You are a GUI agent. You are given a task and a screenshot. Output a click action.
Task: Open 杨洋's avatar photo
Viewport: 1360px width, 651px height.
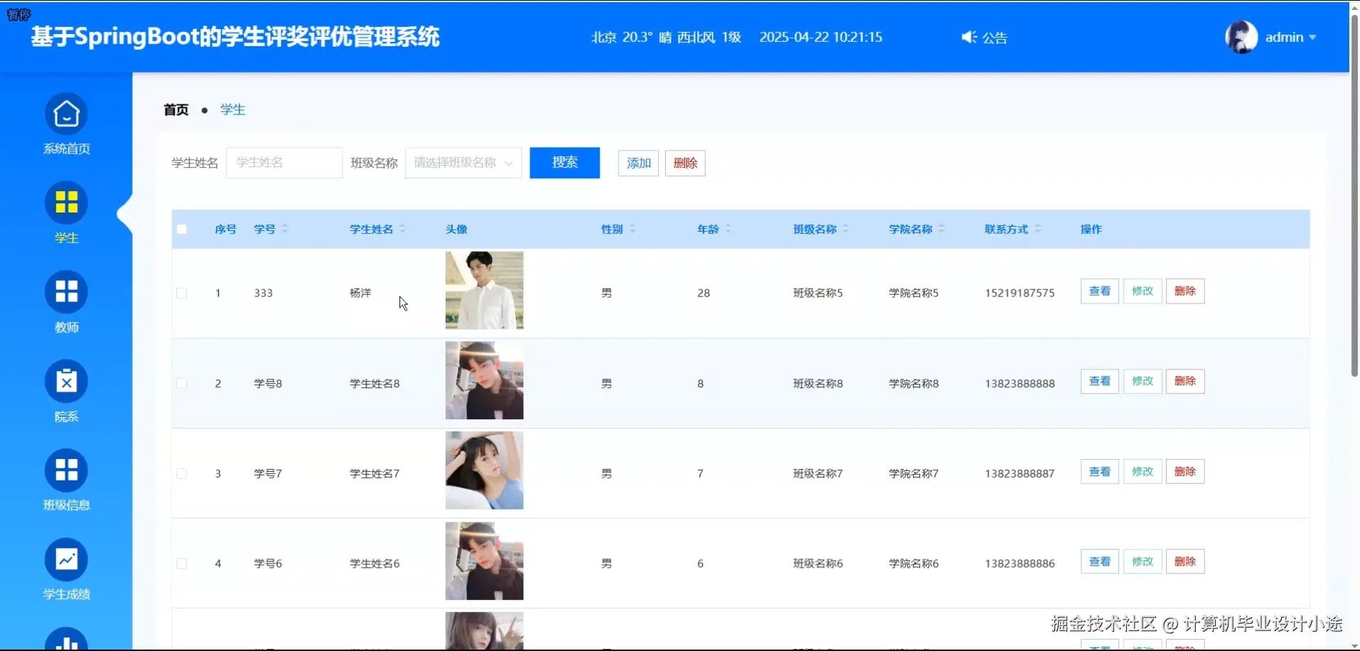tap(485, 290)
